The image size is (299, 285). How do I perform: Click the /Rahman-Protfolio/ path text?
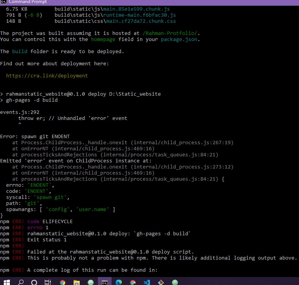pos(170,33)
